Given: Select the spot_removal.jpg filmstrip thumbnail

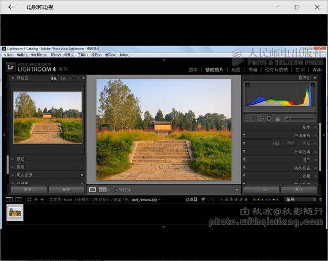Looking at the screenshot, I should 14,211.
